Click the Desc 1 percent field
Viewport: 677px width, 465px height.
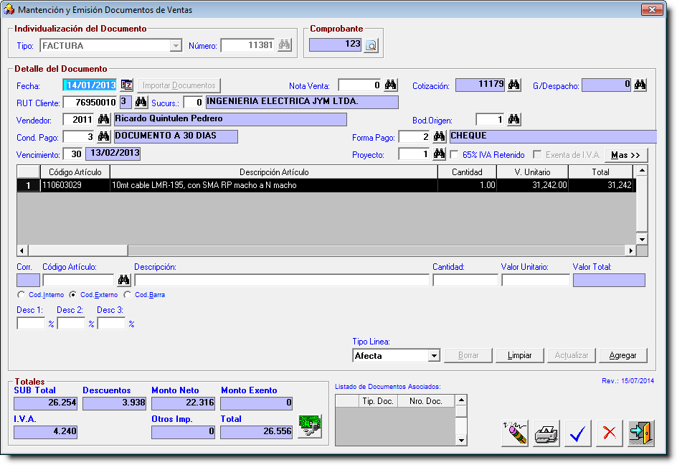click(31, 323)
